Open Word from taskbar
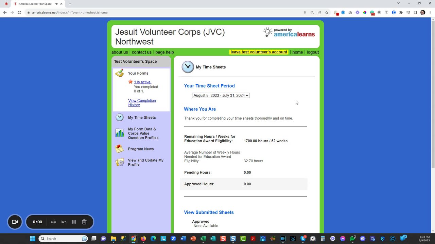The width and height of the screenshot is (435, 244). 183,239
